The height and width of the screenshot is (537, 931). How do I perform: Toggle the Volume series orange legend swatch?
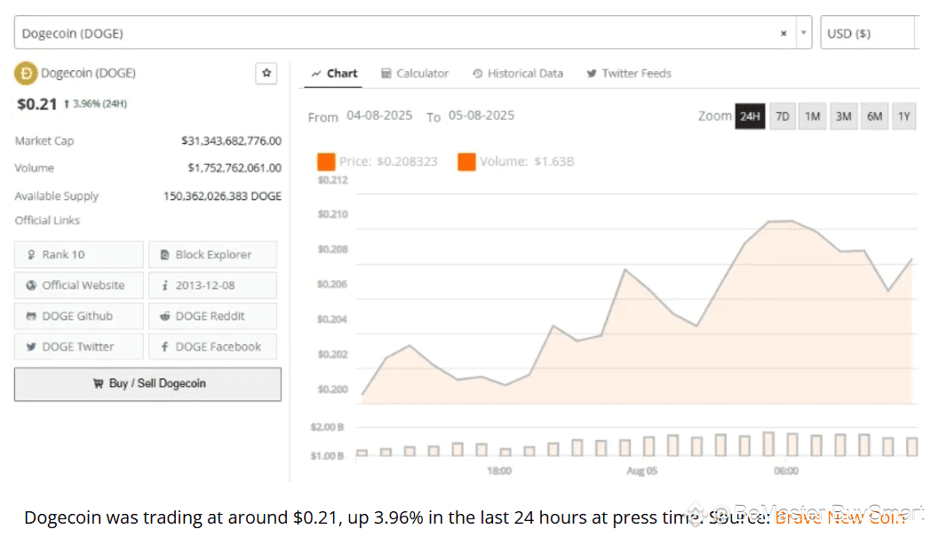466,162
